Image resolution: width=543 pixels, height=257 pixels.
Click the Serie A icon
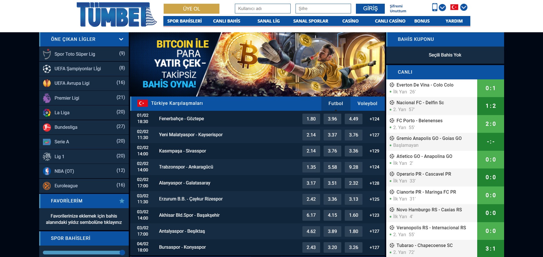(x=47, y=142)
